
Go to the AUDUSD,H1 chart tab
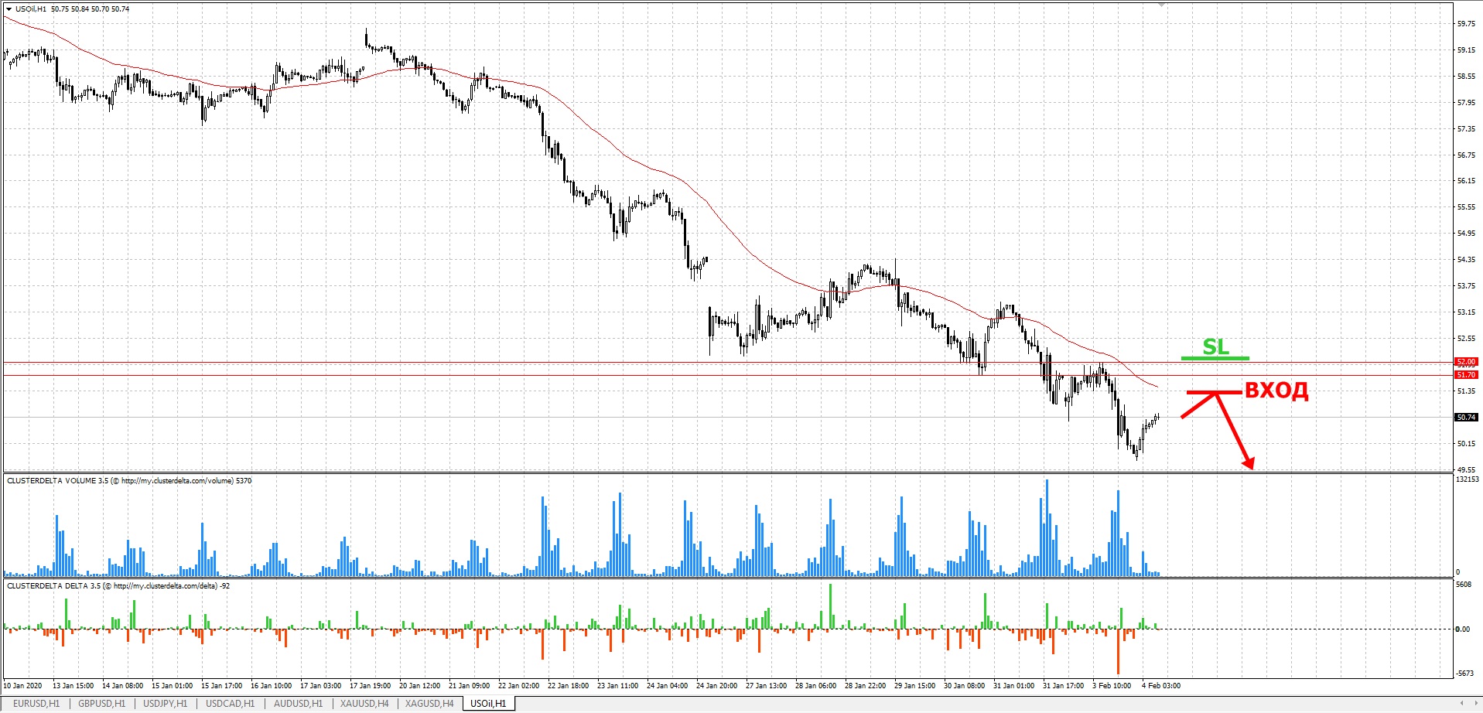point(298,704)
